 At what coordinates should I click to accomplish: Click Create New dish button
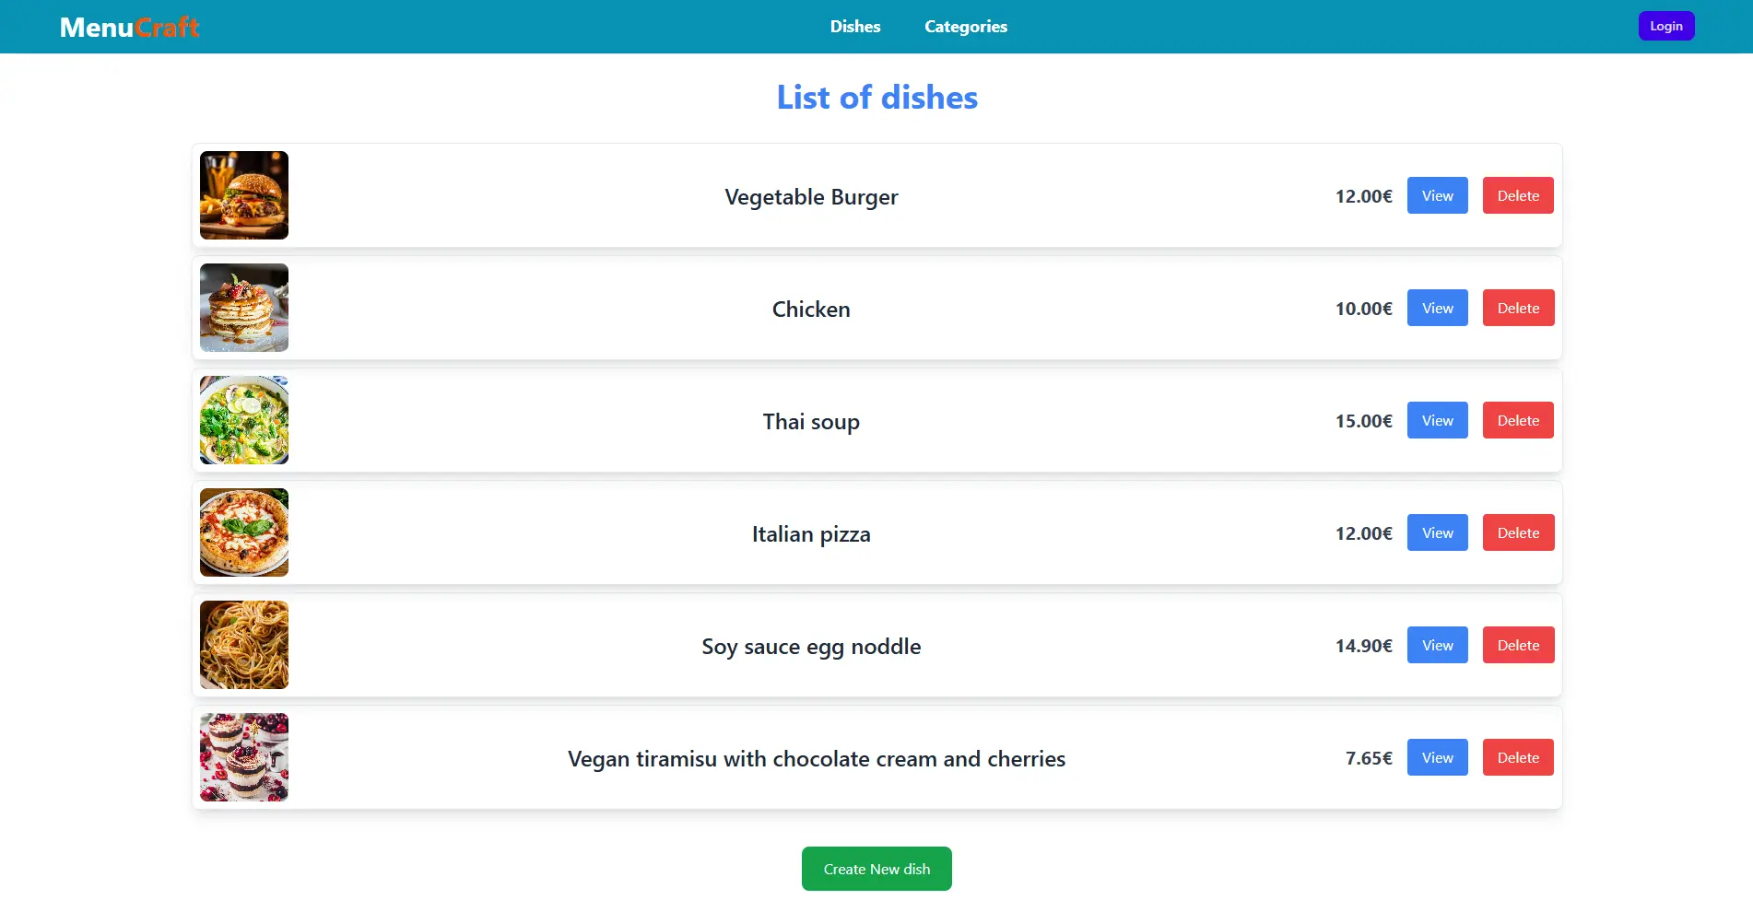click(876, 869)
